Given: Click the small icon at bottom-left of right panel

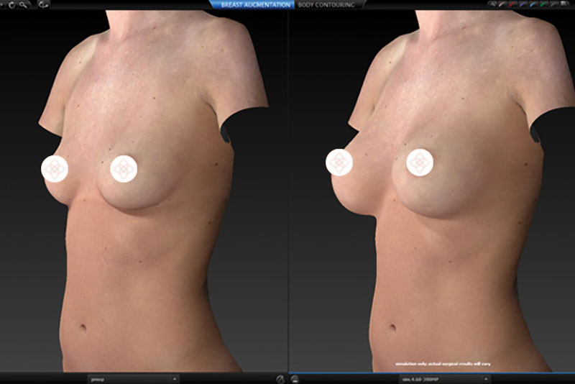Looking at the screenshot, I should point(295,378).
